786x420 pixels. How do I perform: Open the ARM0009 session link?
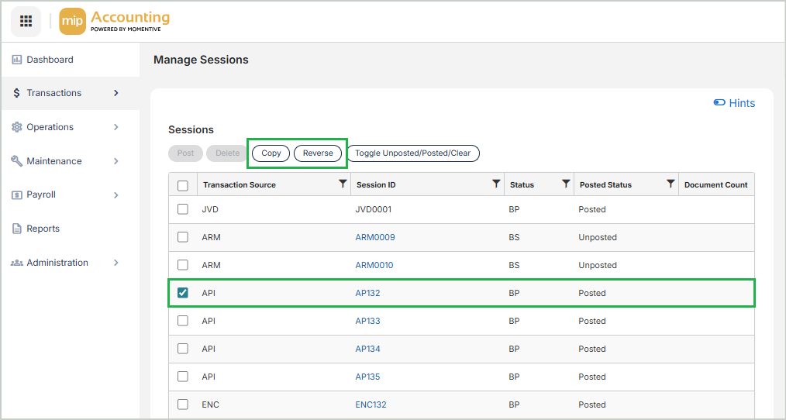pyautogui.click(x=375, y=237)
